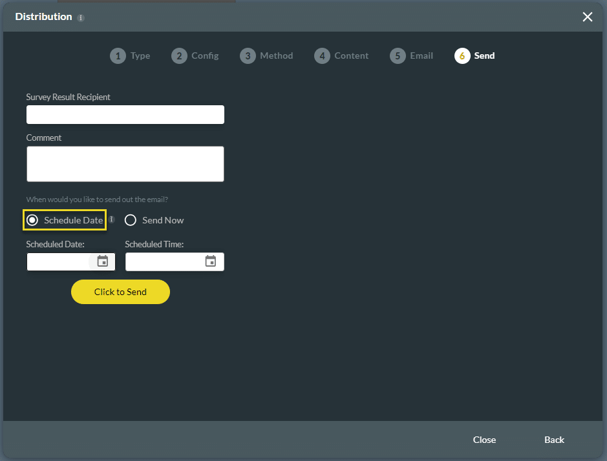
Task: Click the Back button
Action: pos(554,440)
